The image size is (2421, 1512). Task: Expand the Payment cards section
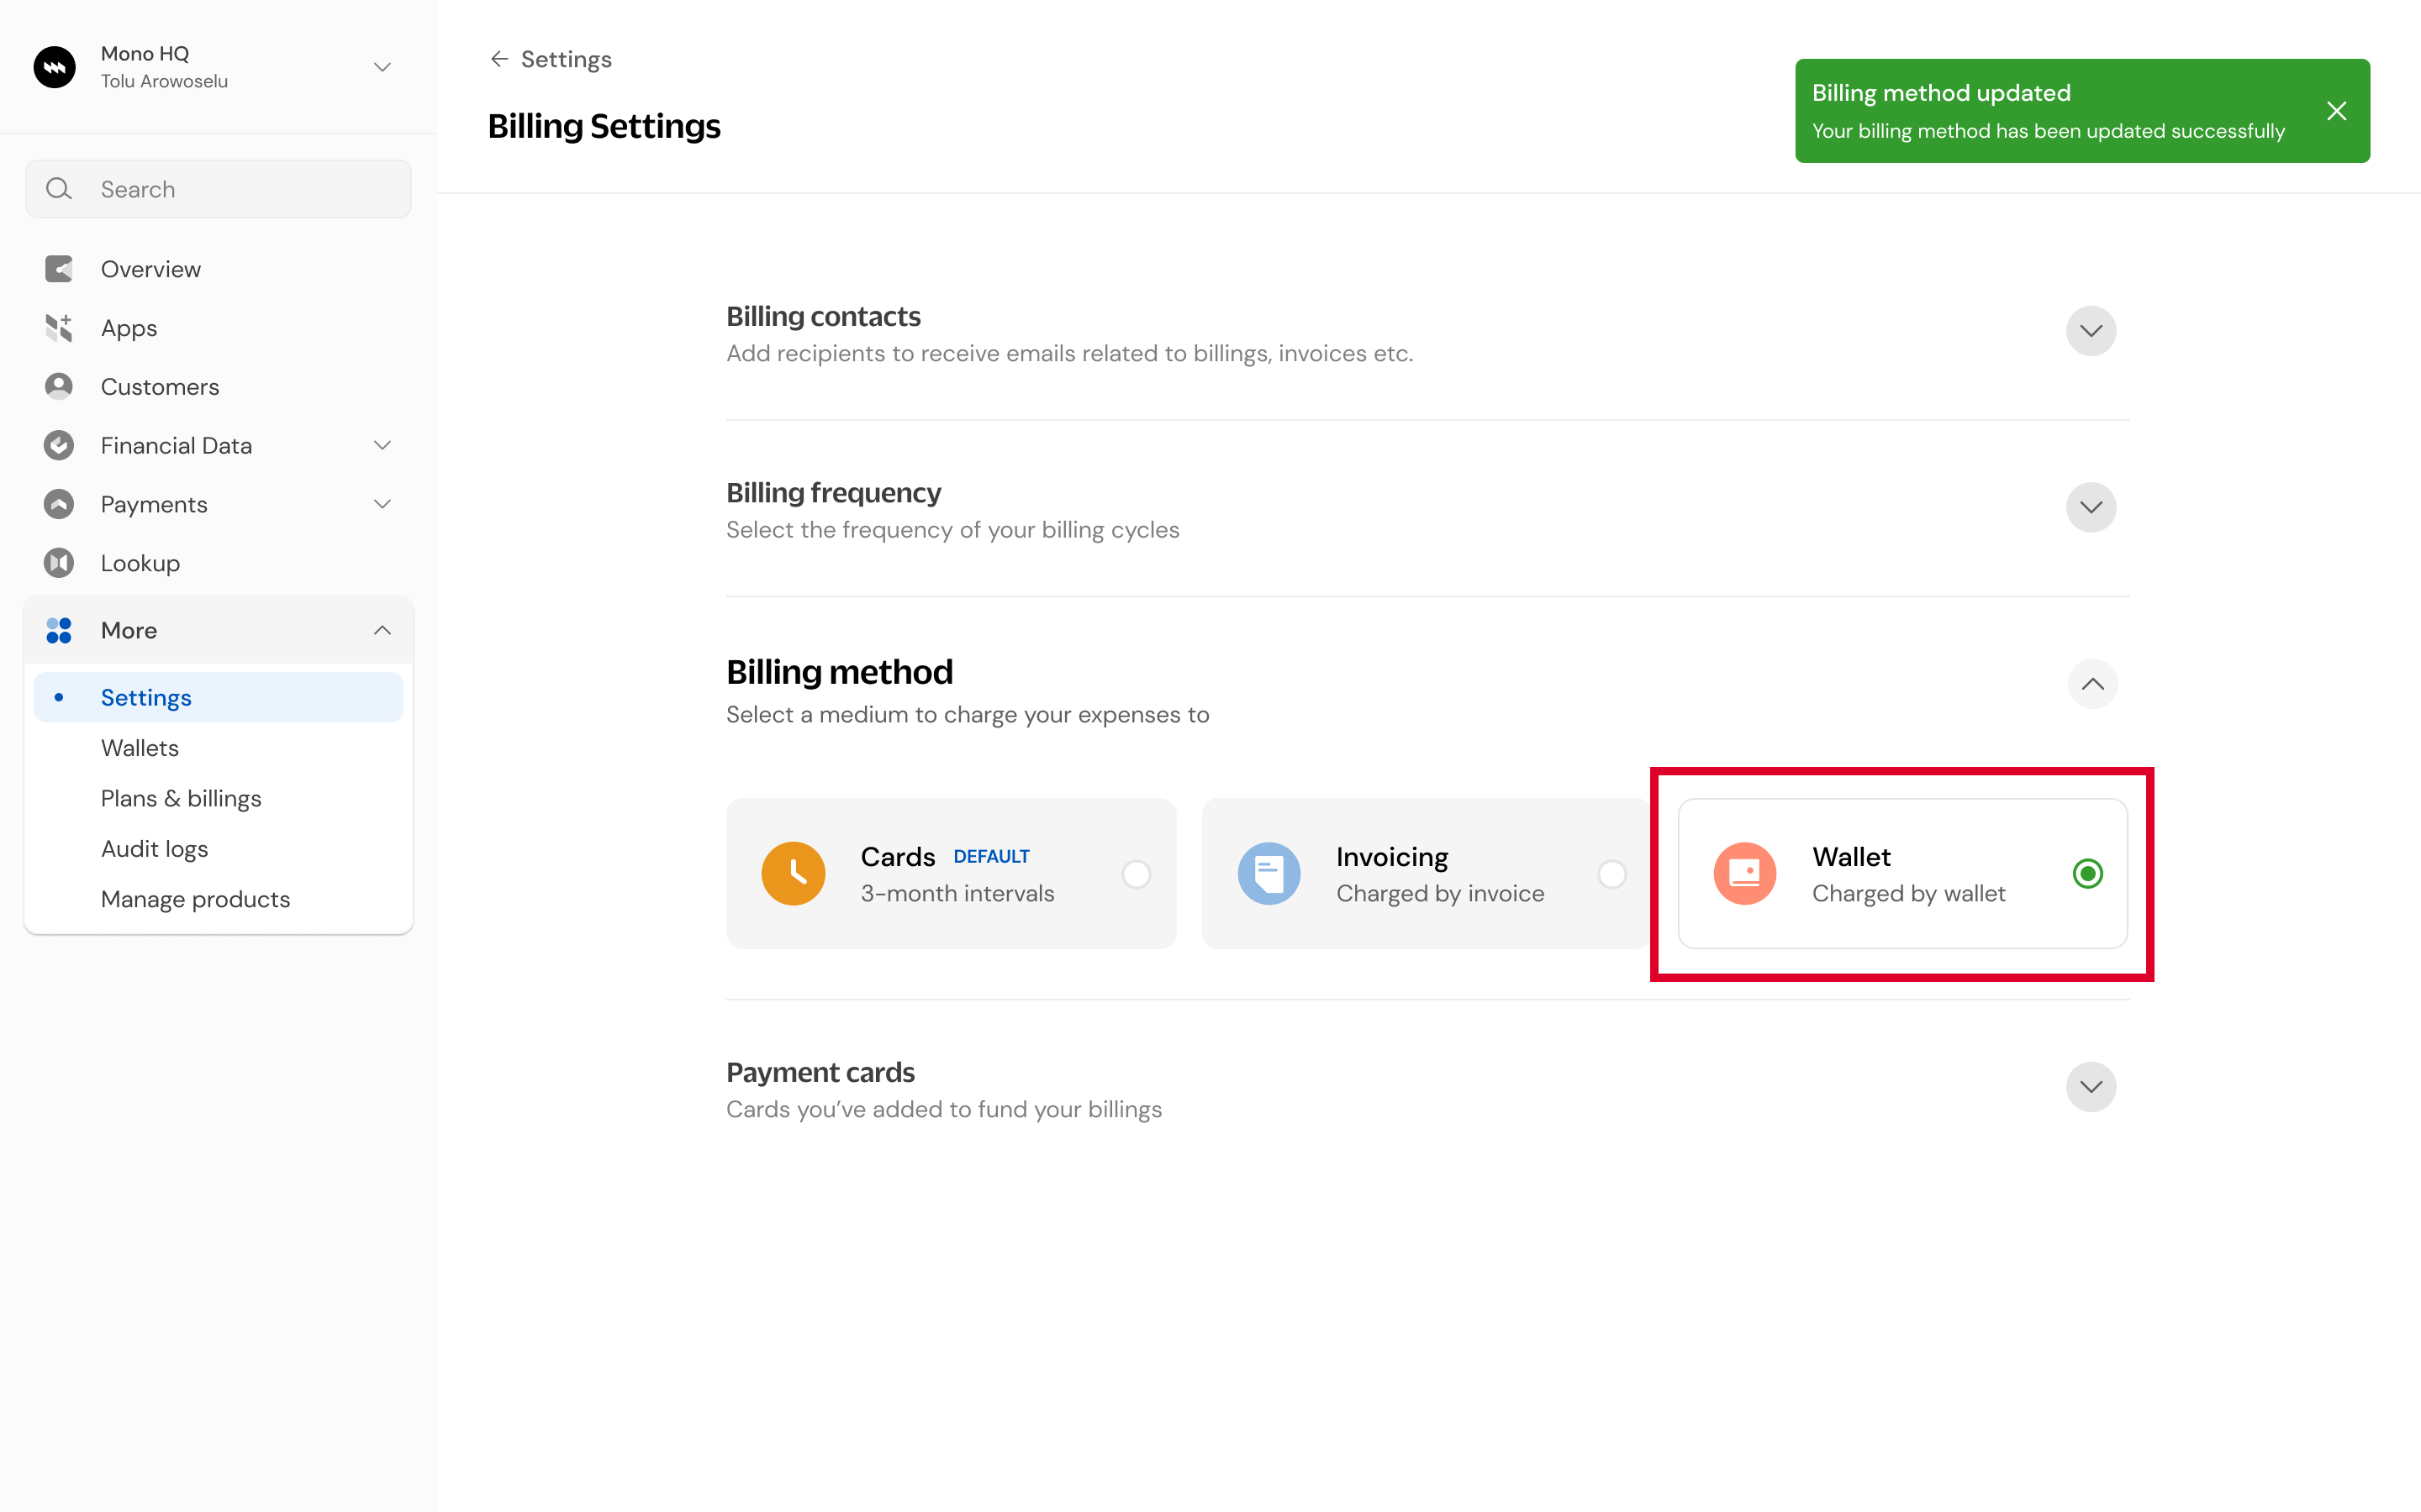coord(2091,1087)
